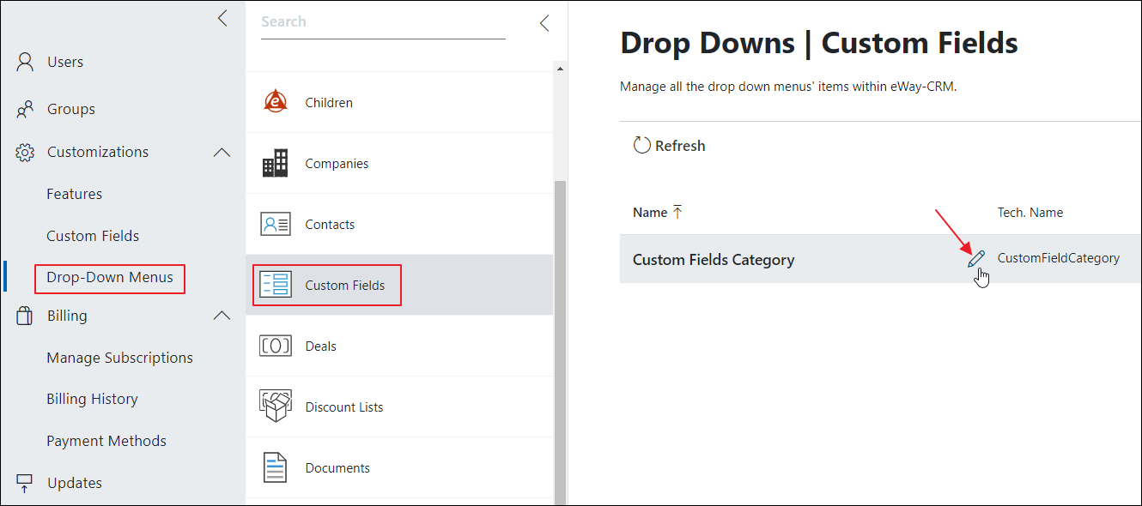Click the Refresh circular arrow icon
The image size is (1142, 506).
[641, 146]
